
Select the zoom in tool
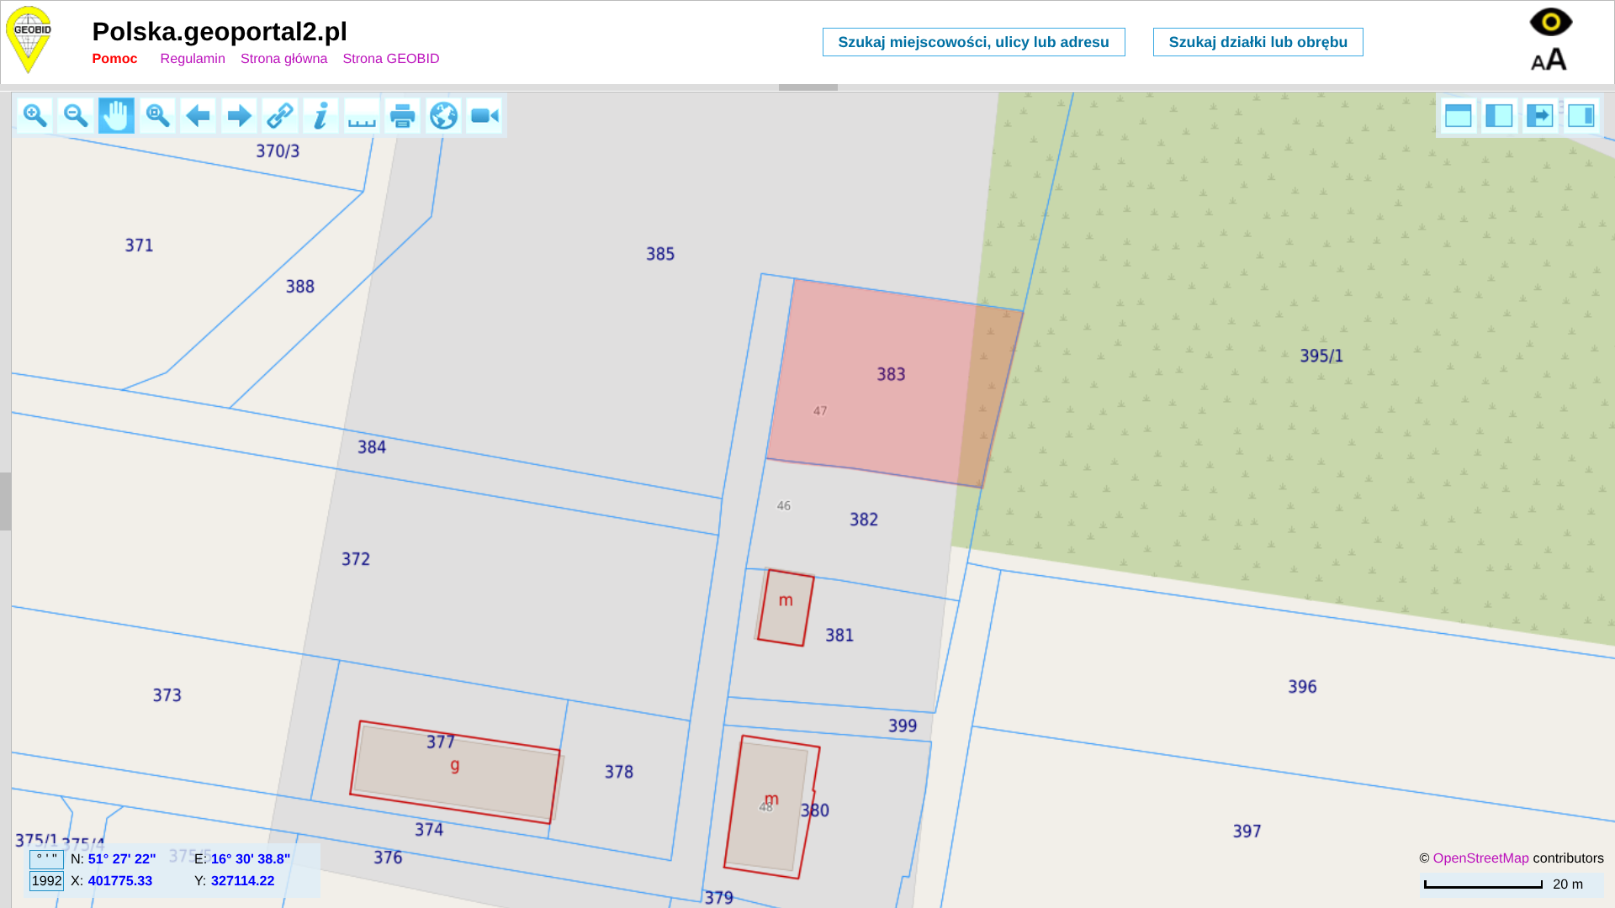click(34, 115)
